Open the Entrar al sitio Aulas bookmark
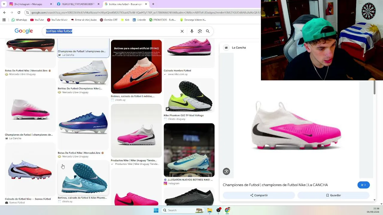Image resolution: width=383 pixels, height=215 pixels. (x=84, y=20)
